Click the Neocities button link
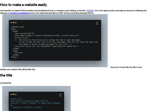Screen dimensions: 148x111 point(90,11)
